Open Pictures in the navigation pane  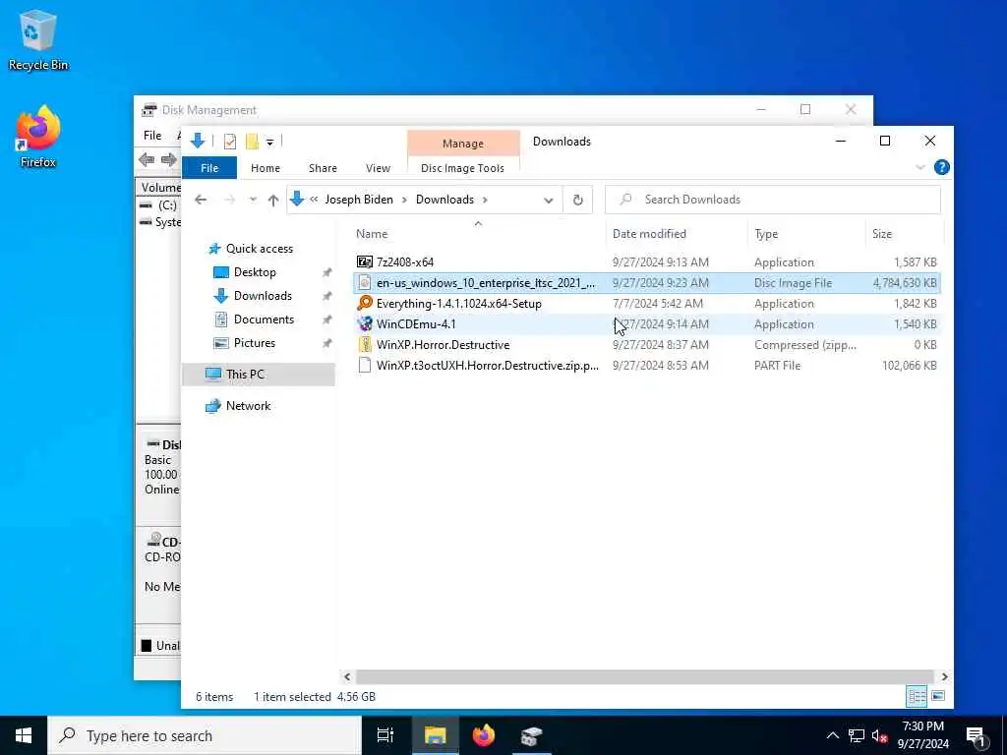255,343
